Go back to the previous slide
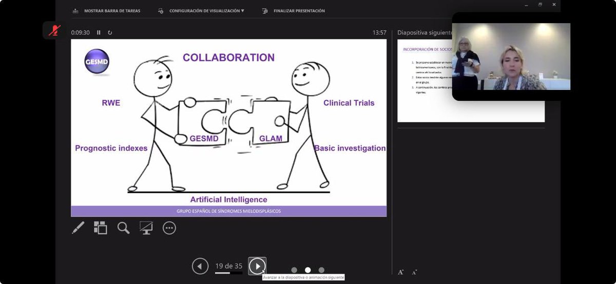Screen dimensions: 616x284 point(200,266)
